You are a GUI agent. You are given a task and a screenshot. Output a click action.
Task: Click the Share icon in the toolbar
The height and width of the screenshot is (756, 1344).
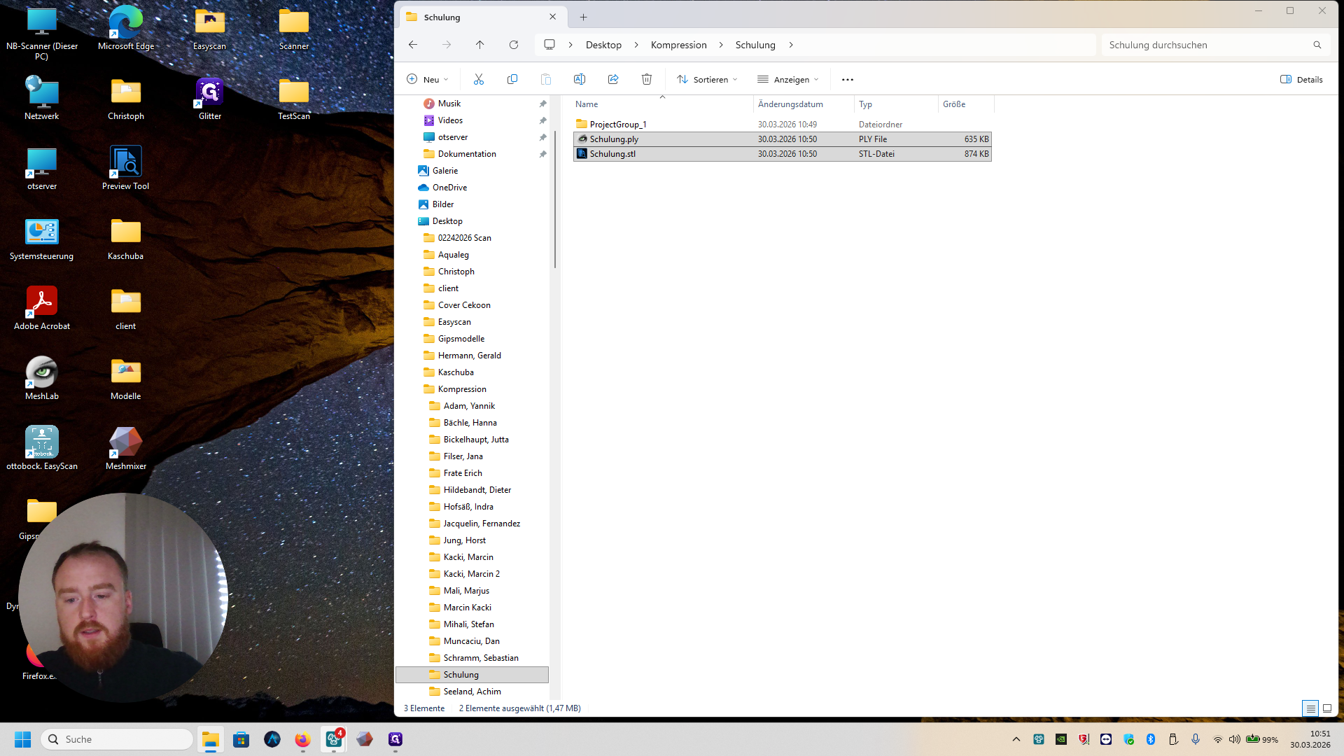(613, 79)
